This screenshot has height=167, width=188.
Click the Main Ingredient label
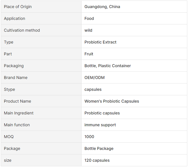tap(19, 113)
